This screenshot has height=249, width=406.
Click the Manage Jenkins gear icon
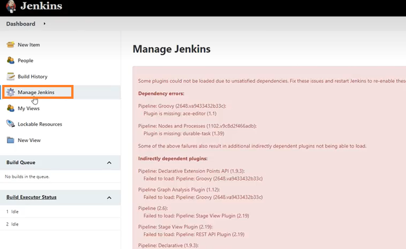(11, 92)
